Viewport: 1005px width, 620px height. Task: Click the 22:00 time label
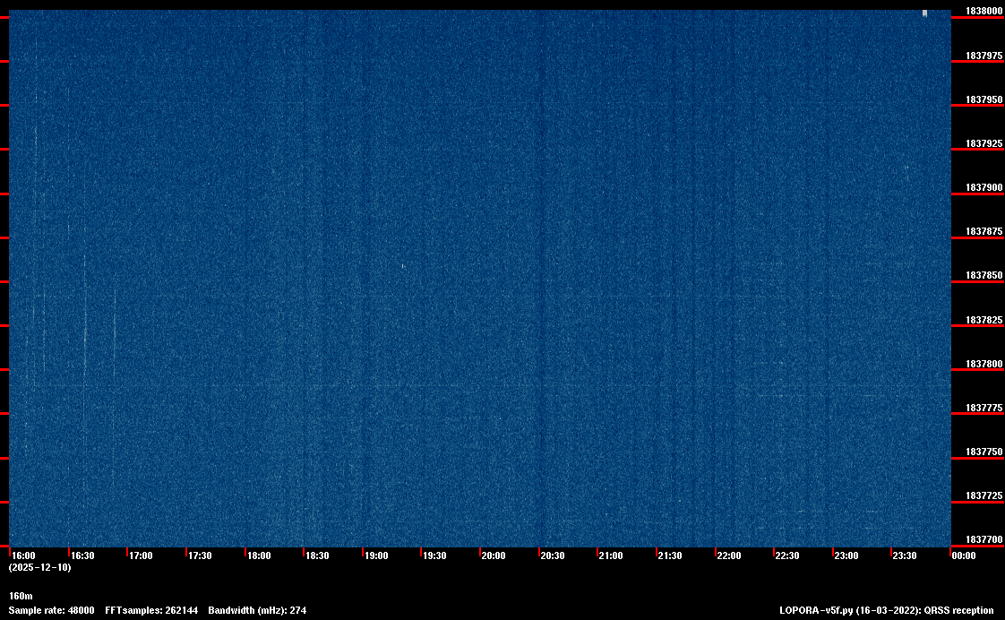click(x=729, y=555)
